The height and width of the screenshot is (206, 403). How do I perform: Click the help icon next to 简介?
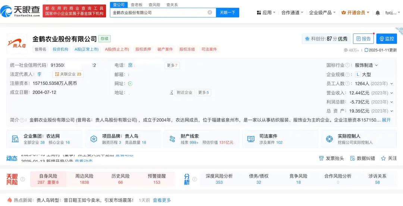coord(22,120)
